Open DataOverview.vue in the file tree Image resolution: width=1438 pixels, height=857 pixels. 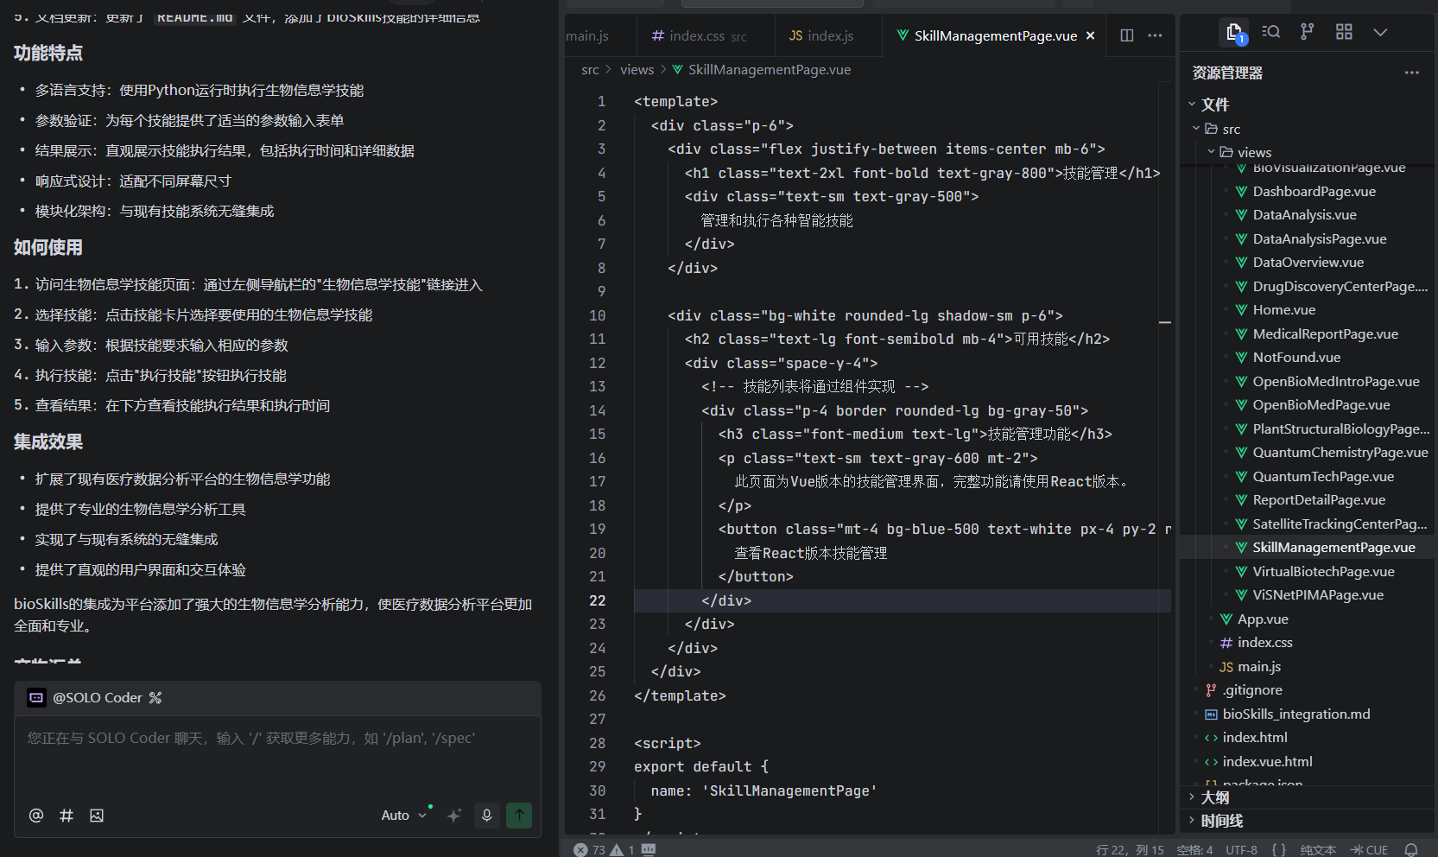click(x=1308, y=263)
